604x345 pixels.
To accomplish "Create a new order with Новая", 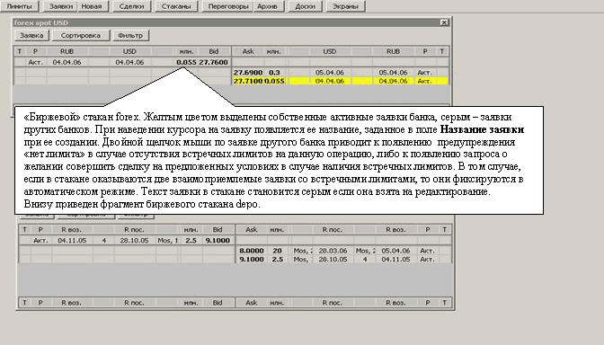I will [92, 6].
